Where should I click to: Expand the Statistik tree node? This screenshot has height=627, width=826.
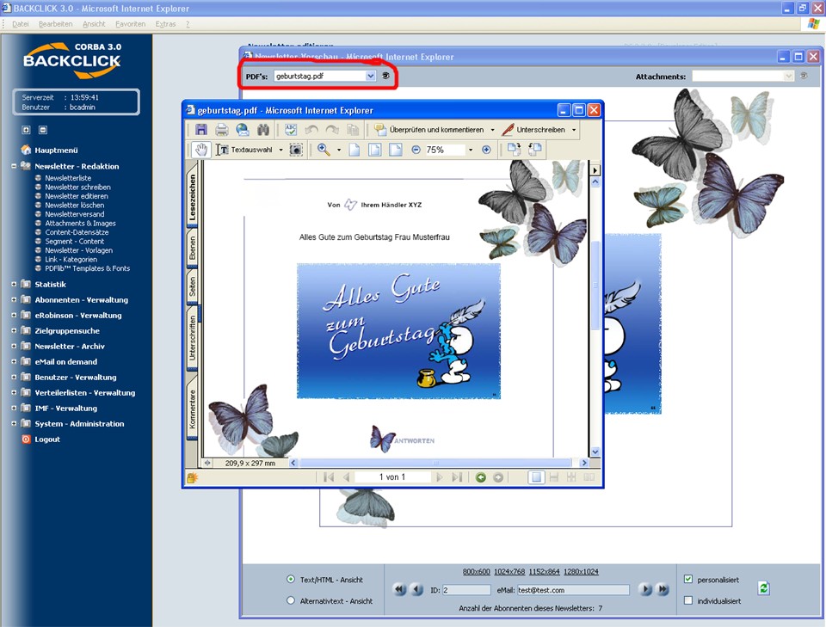pyautogui.click(x=14, y=285)
